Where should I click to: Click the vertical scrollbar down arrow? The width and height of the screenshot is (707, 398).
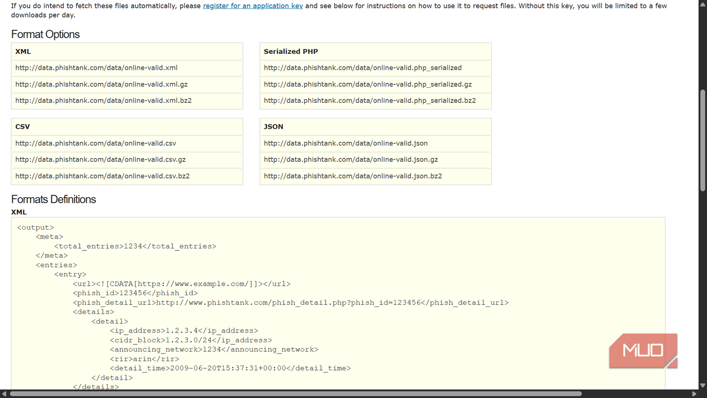point(703,385)
